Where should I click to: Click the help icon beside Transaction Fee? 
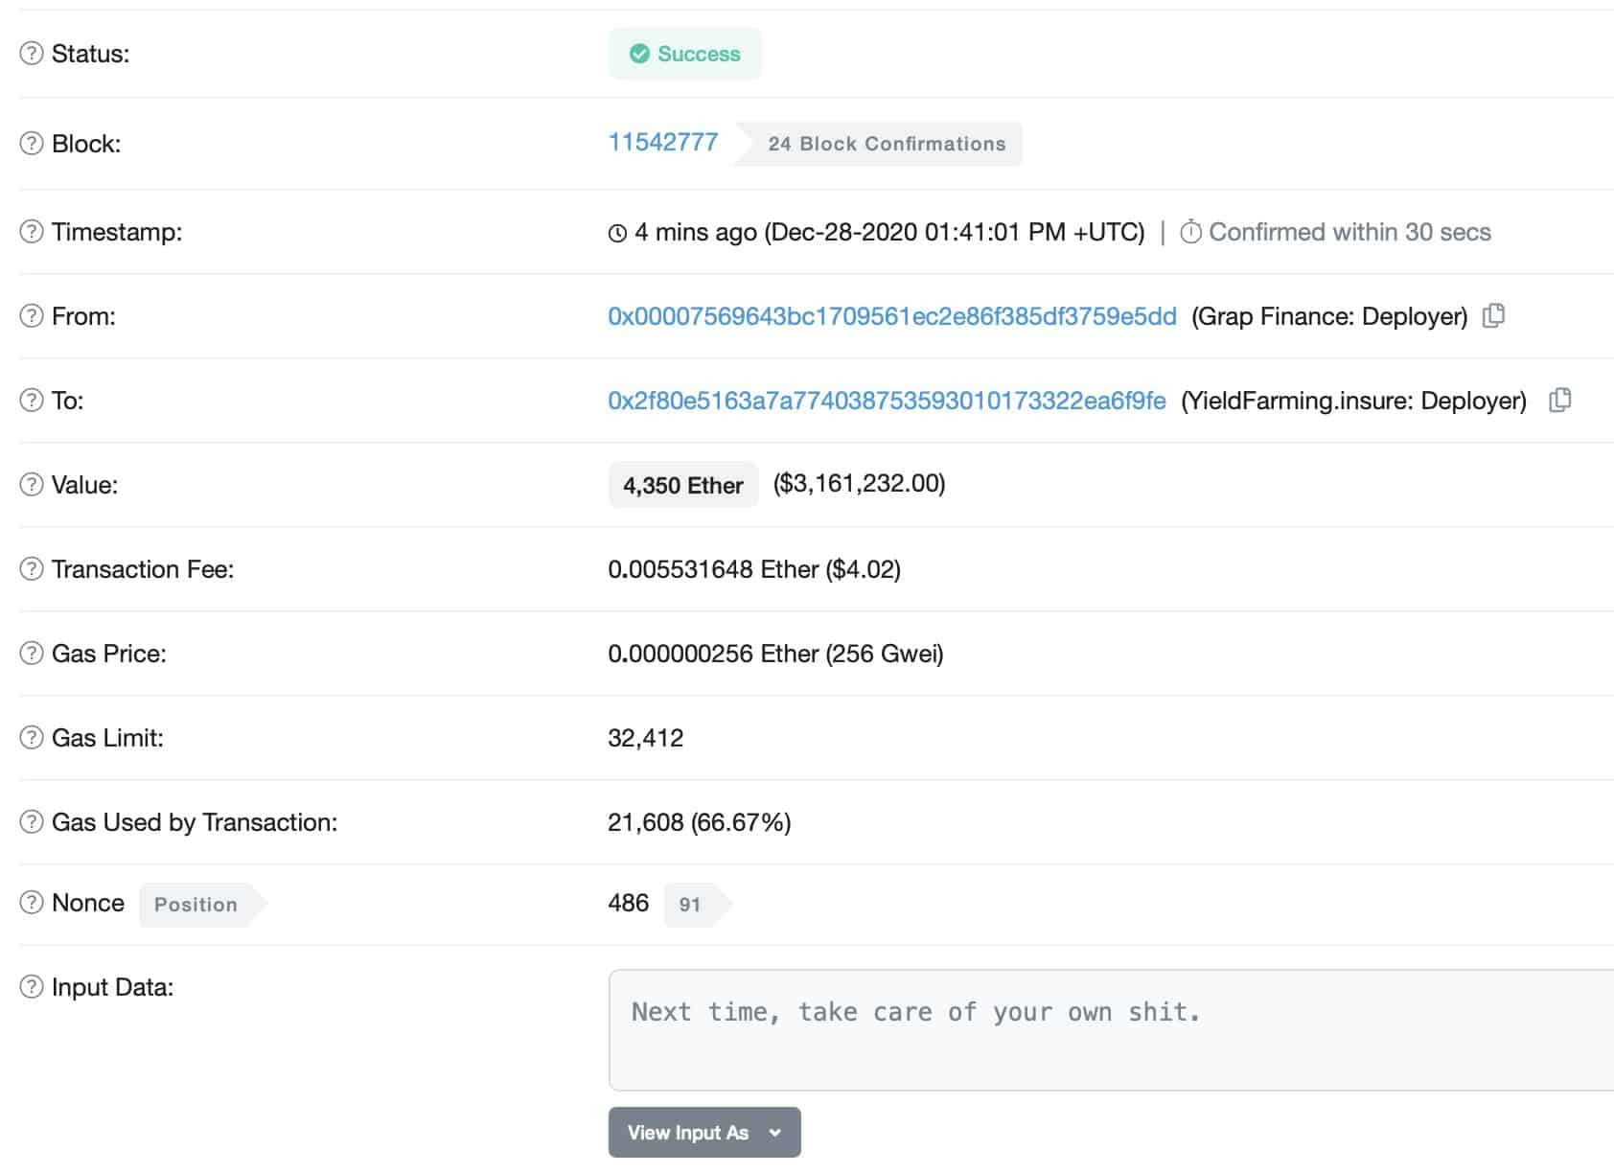coord(31,568)
